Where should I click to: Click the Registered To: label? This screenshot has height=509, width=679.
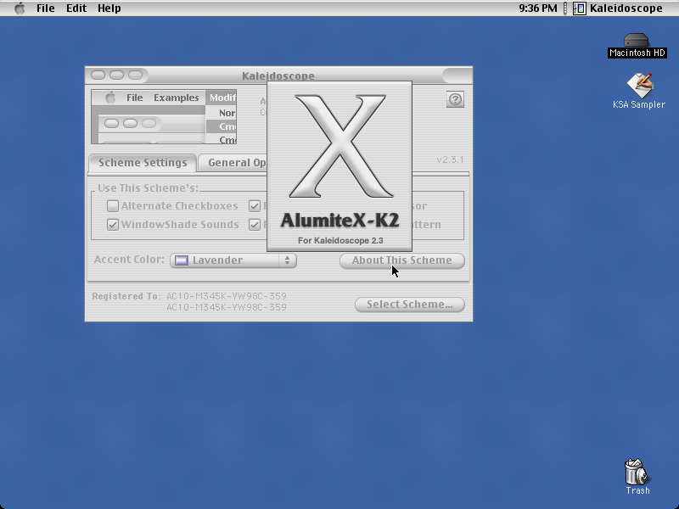(x=126, y=296)
